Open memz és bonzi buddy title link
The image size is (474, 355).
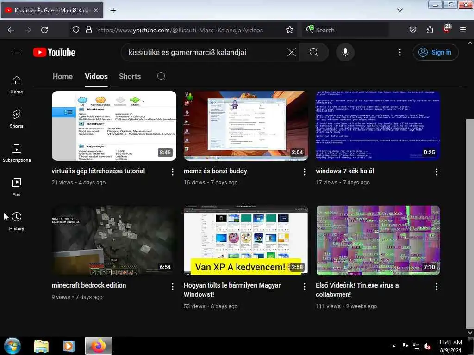click(x=215, y=171)
